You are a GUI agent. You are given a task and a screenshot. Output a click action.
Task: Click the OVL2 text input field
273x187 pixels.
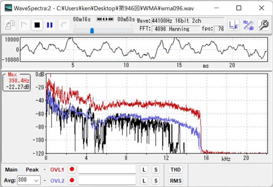click(x=107, y=180)
